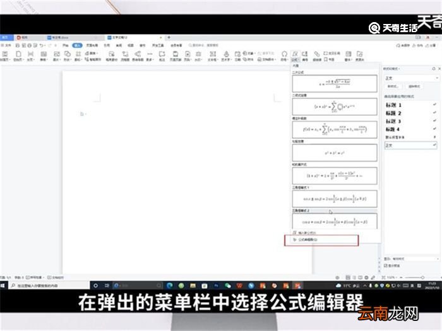Click the weather widget on the taskbar
Image resolution: width=442 pixels, height=331 pixels.
click(347, 286)
